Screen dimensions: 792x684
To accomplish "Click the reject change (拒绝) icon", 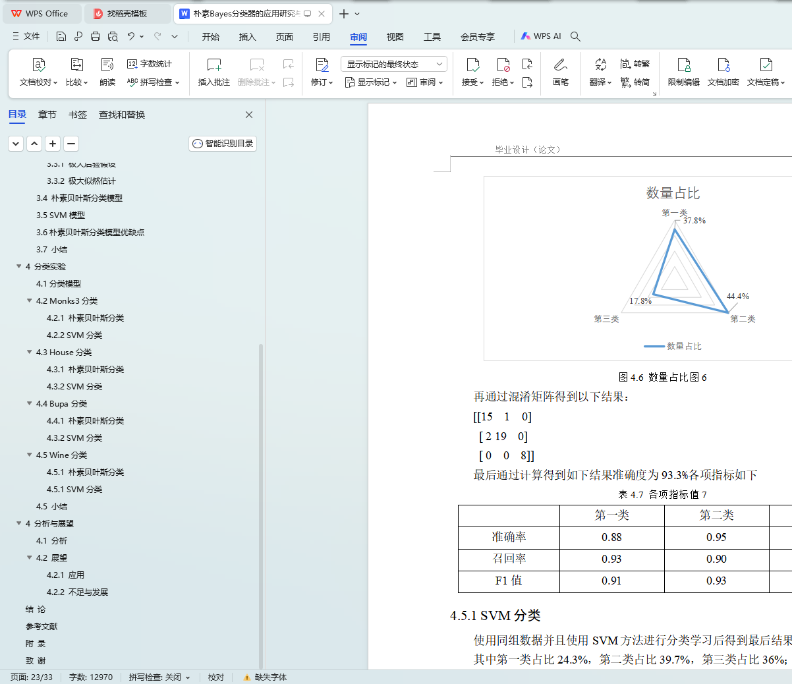I will click(503, 65).
